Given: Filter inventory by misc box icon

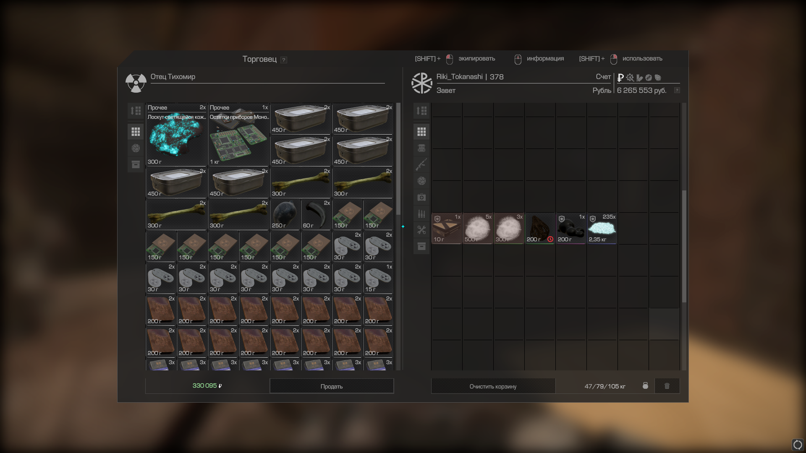Looking at the screenshot, I should [421, 246].
